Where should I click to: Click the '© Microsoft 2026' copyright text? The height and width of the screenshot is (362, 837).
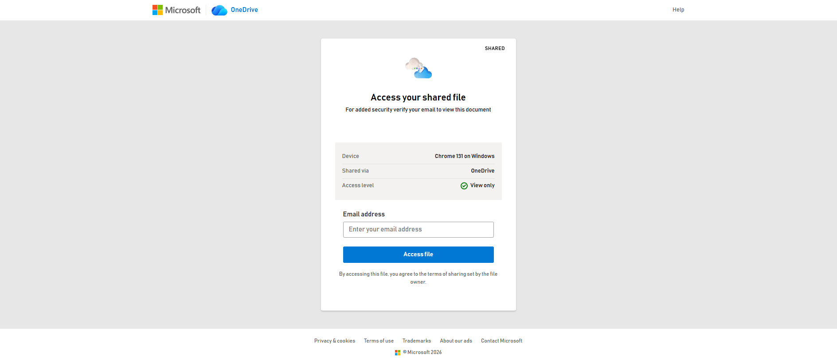click(422, 352)
